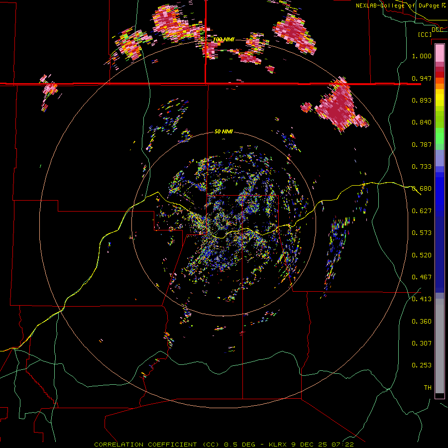Pick the light pink top color bar segment
The width and height of the screenshot is (448, 448).
[440, 53]
